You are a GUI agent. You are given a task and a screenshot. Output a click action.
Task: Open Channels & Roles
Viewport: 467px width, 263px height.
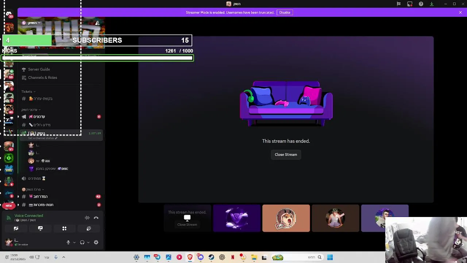tap(42, 77)
